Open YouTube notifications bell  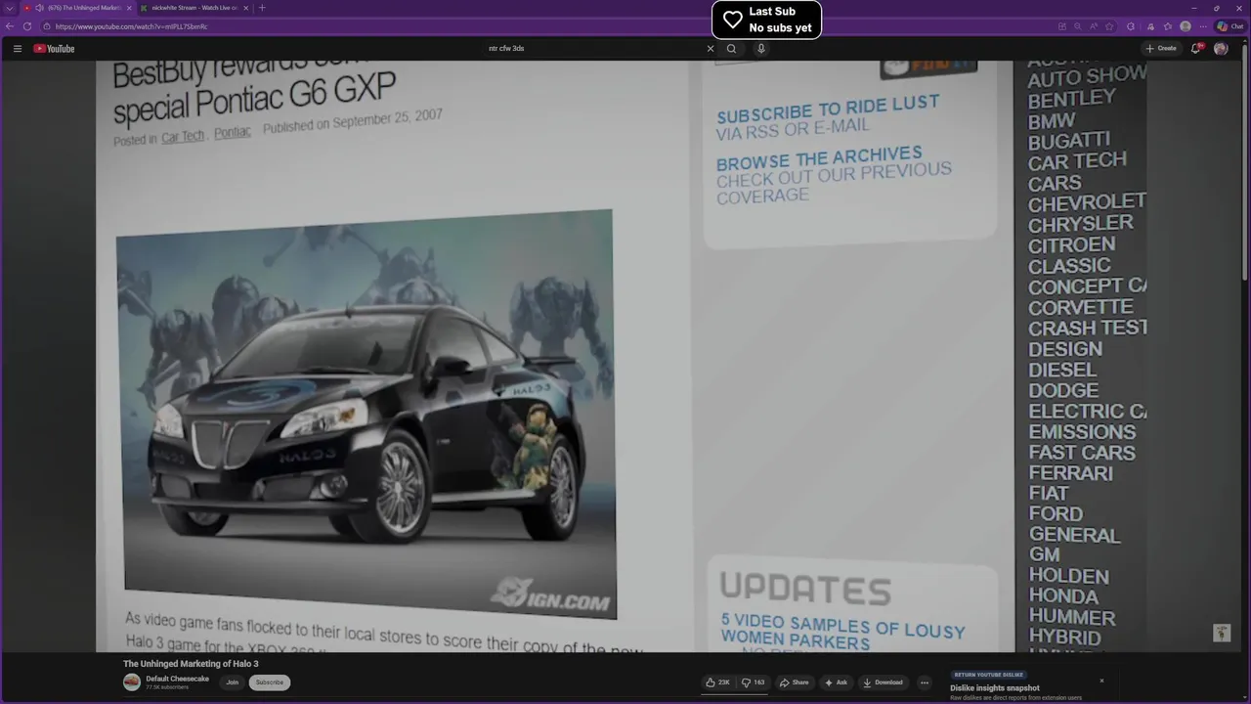pyautogui.click(x=1195, y=48)
